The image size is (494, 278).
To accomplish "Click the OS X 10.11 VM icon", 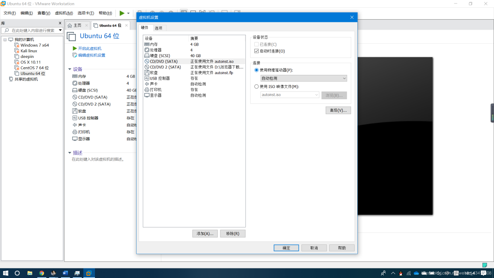I will (17, 62).
